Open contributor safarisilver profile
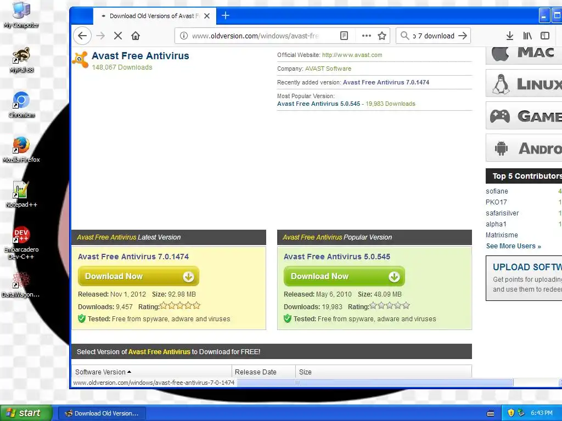Screen dimensions: 562x421 click(x=502, y=213)
